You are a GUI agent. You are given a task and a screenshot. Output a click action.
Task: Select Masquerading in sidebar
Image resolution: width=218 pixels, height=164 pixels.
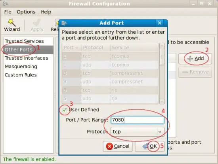29,67
